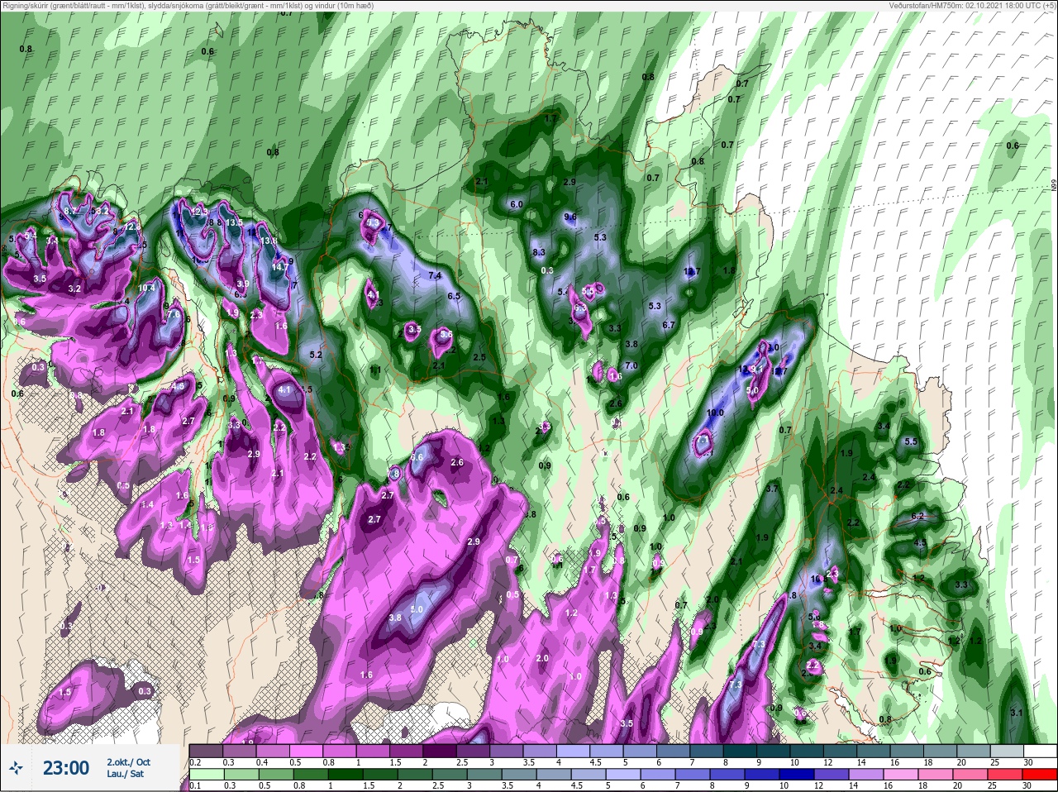
Task: Click the 23:00 forecast time display
Action: 66,768
